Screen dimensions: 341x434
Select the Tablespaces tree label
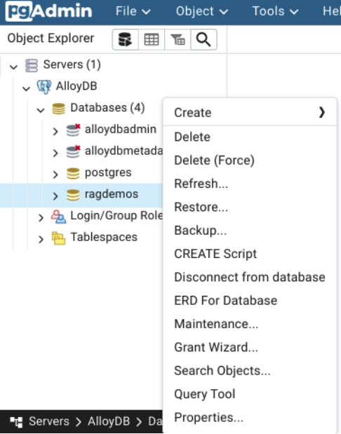coord(104,237)
